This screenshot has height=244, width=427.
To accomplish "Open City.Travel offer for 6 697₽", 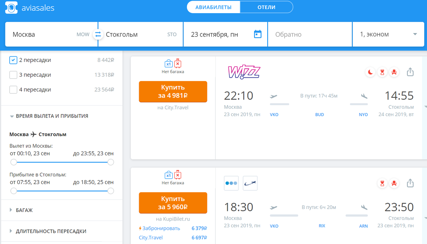I will pos(173,238).
